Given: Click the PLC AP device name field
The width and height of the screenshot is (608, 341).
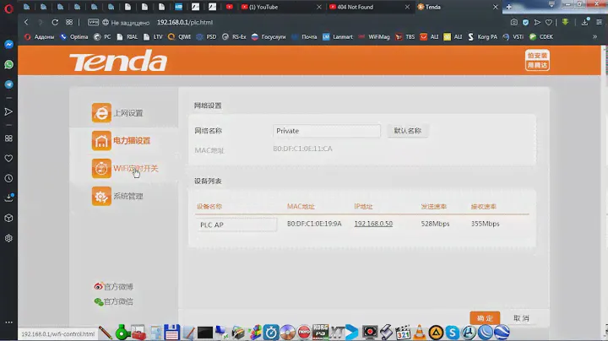Looking at the screenshot, I should point(236,225).
